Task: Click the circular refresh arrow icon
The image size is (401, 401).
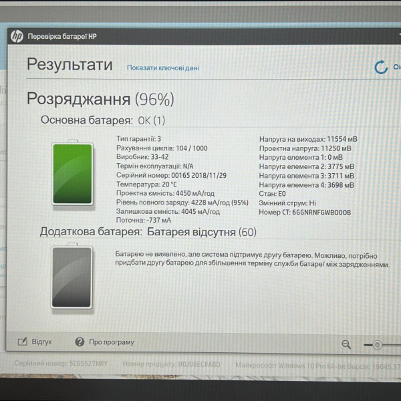Action: 381,68
